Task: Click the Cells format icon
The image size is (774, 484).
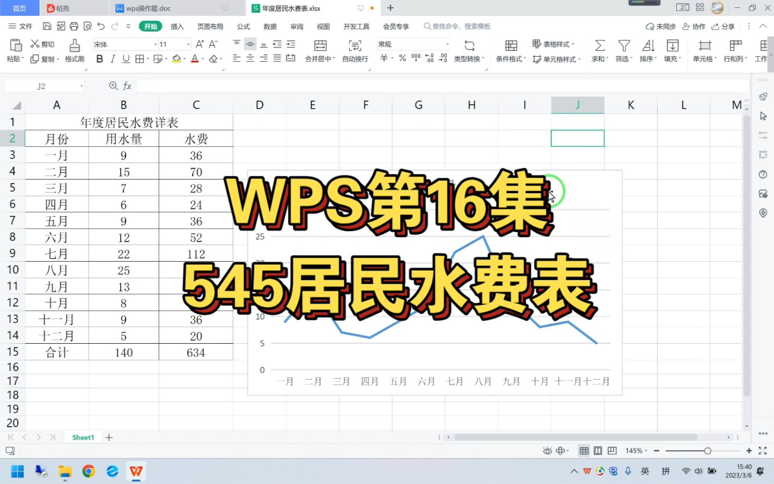Action: (705, 45)
